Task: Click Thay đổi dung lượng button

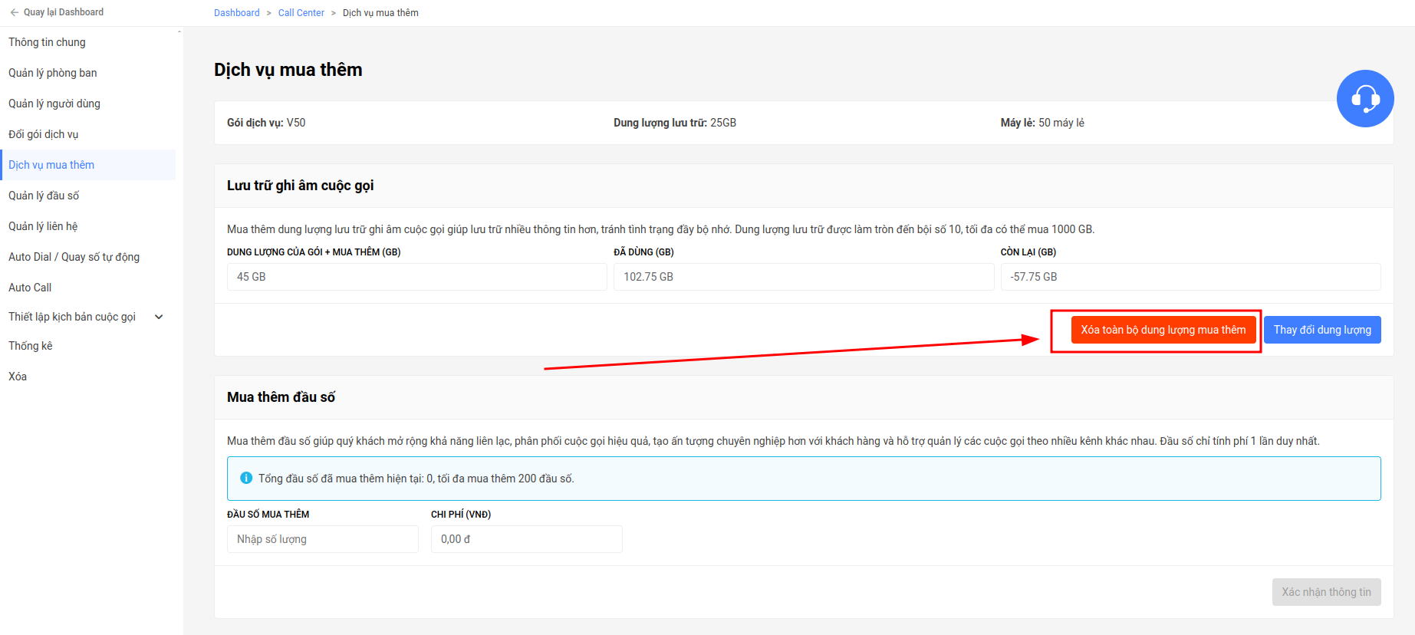Action: click(x=1322, y=330)
